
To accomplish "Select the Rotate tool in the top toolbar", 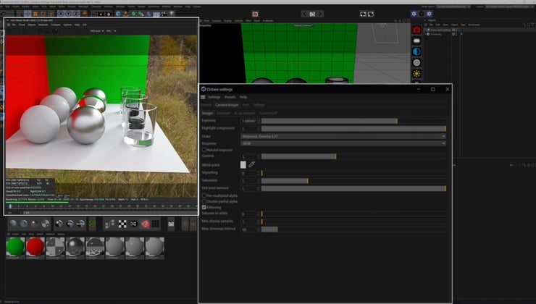I will tap(43, 14).
